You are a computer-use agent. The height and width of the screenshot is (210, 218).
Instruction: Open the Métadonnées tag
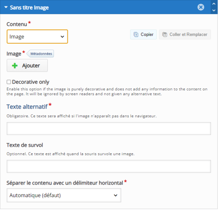(40, 54)
